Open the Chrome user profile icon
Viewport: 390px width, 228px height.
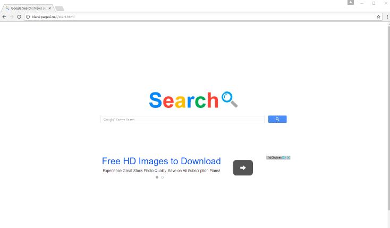pyautogui.click(x=351, y=2)
